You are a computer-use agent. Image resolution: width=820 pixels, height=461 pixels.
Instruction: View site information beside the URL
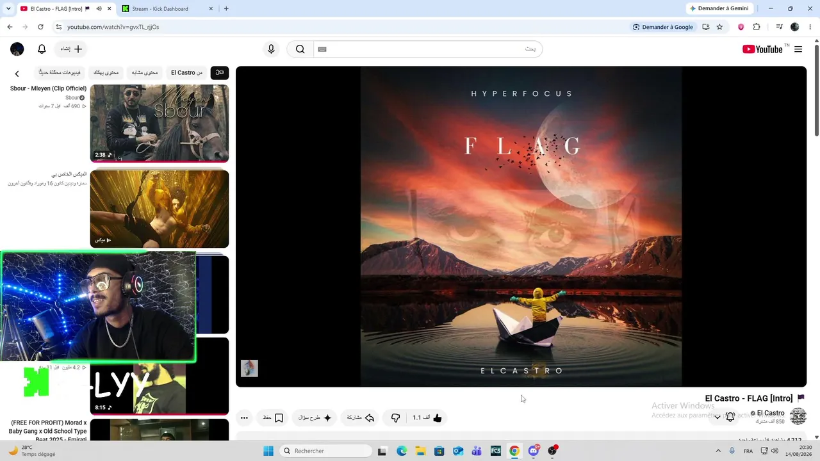pos(59,27)
